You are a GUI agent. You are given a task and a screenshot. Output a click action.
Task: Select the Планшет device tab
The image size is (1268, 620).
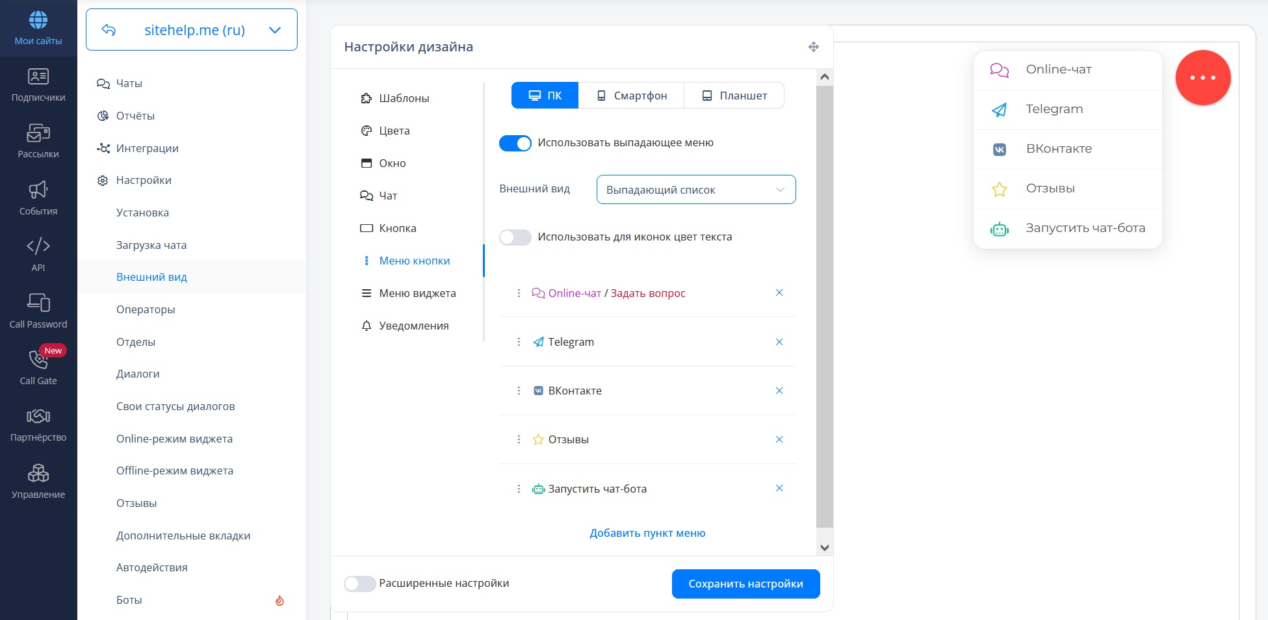click(x=734, y=96)
